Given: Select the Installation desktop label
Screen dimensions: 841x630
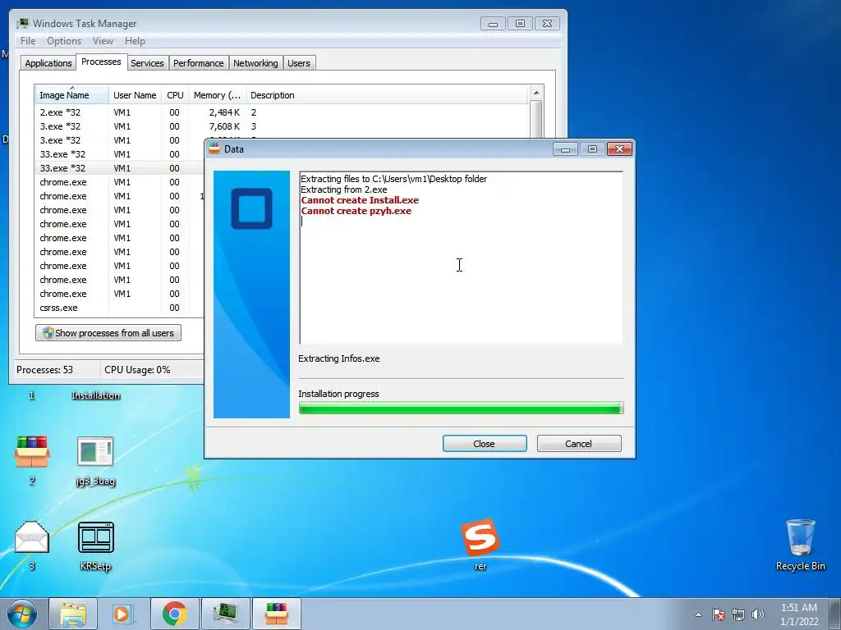Looking at the screenshot, I should (96, 395).
